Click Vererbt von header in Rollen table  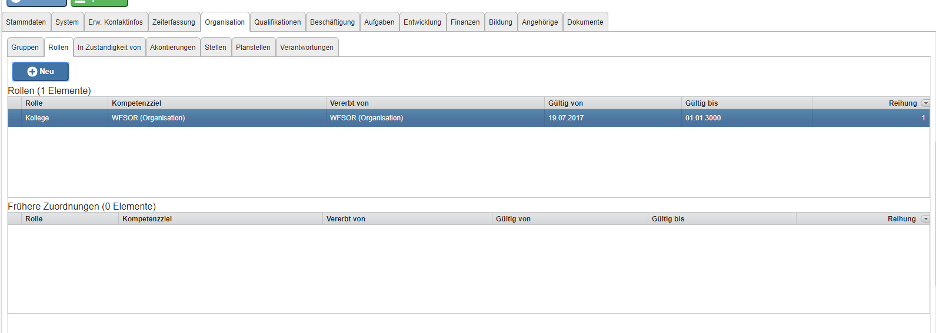click(349, 103)
